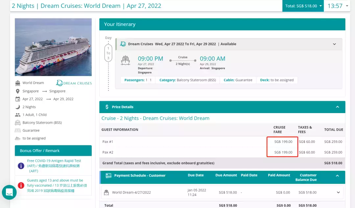Click the dollar sign Price Details icon
355x208 pixels.
tap(107, 107)
